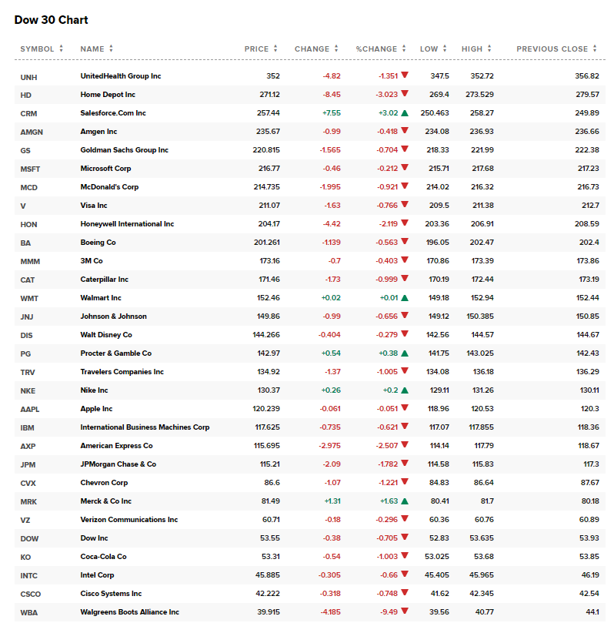The width and height of the screenshot is (614, 623).
Task: Open Cisco Systems Inc company name
Action: point(111,594)
